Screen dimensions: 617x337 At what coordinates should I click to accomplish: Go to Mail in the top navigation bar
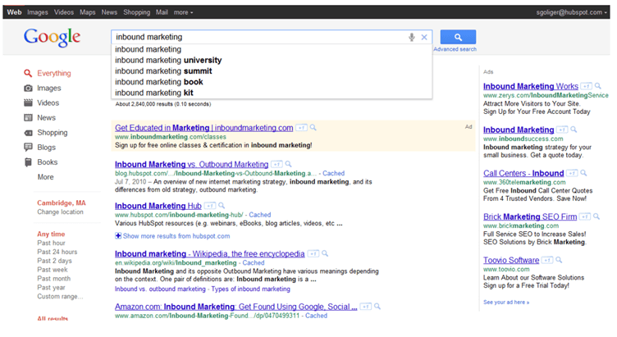162,13
